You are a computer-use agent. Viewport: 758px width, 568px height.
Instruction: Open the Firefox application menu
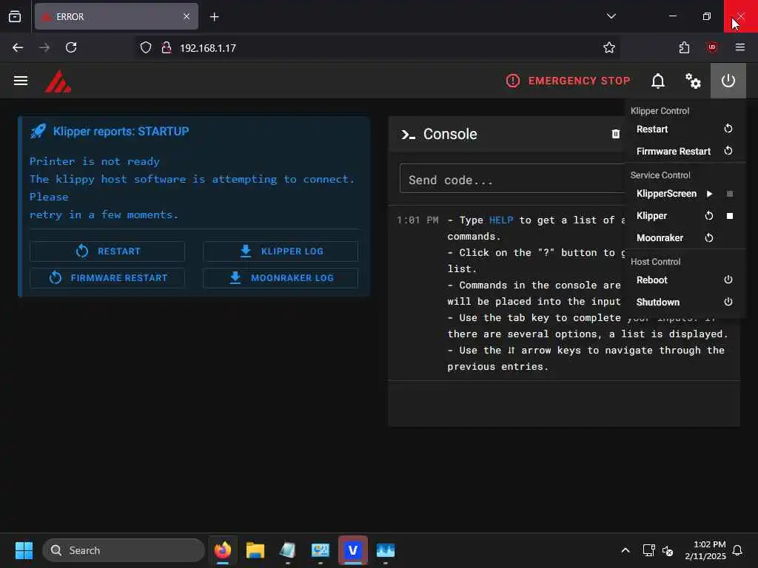point(740,47)
